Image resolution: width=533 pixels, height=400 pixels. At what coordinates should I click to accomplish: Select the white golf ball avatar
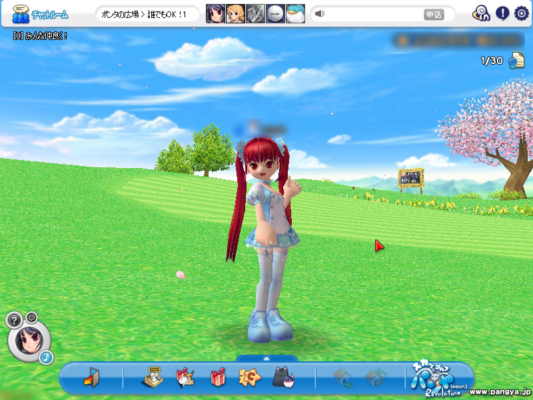pyautogui.click(x=275, y=14)
